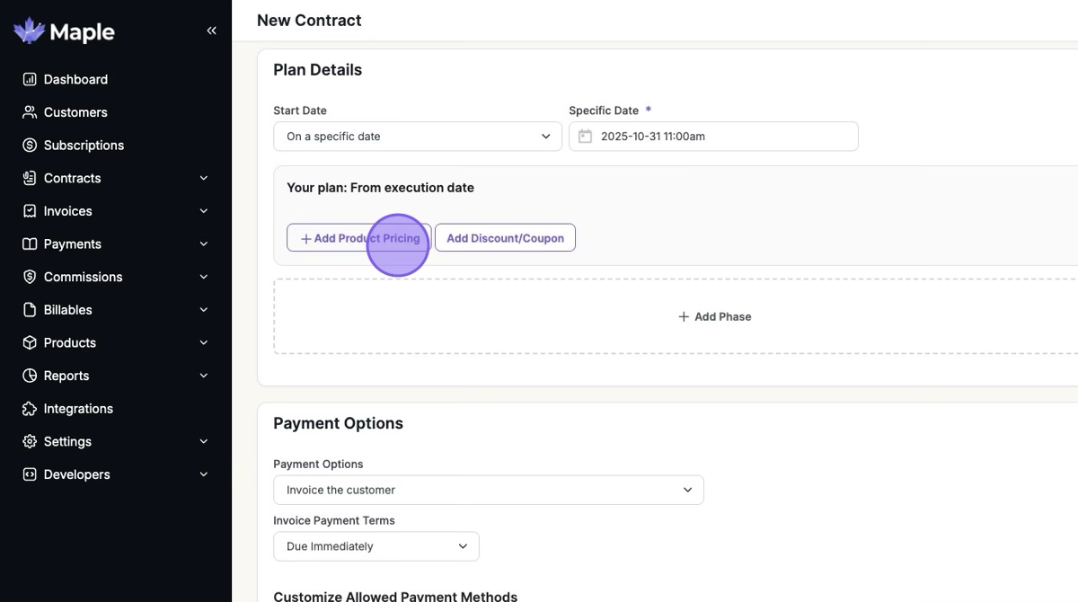Go to the Commissions section
This screenshot has height=602, width=1078.
coord(83,277)
